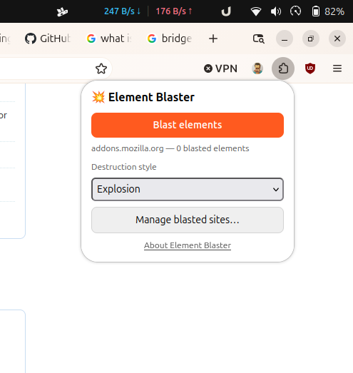The height and width of the screenshot is (373, 353).
Task: Click the Element Blaster title
Action: point(151,97)
